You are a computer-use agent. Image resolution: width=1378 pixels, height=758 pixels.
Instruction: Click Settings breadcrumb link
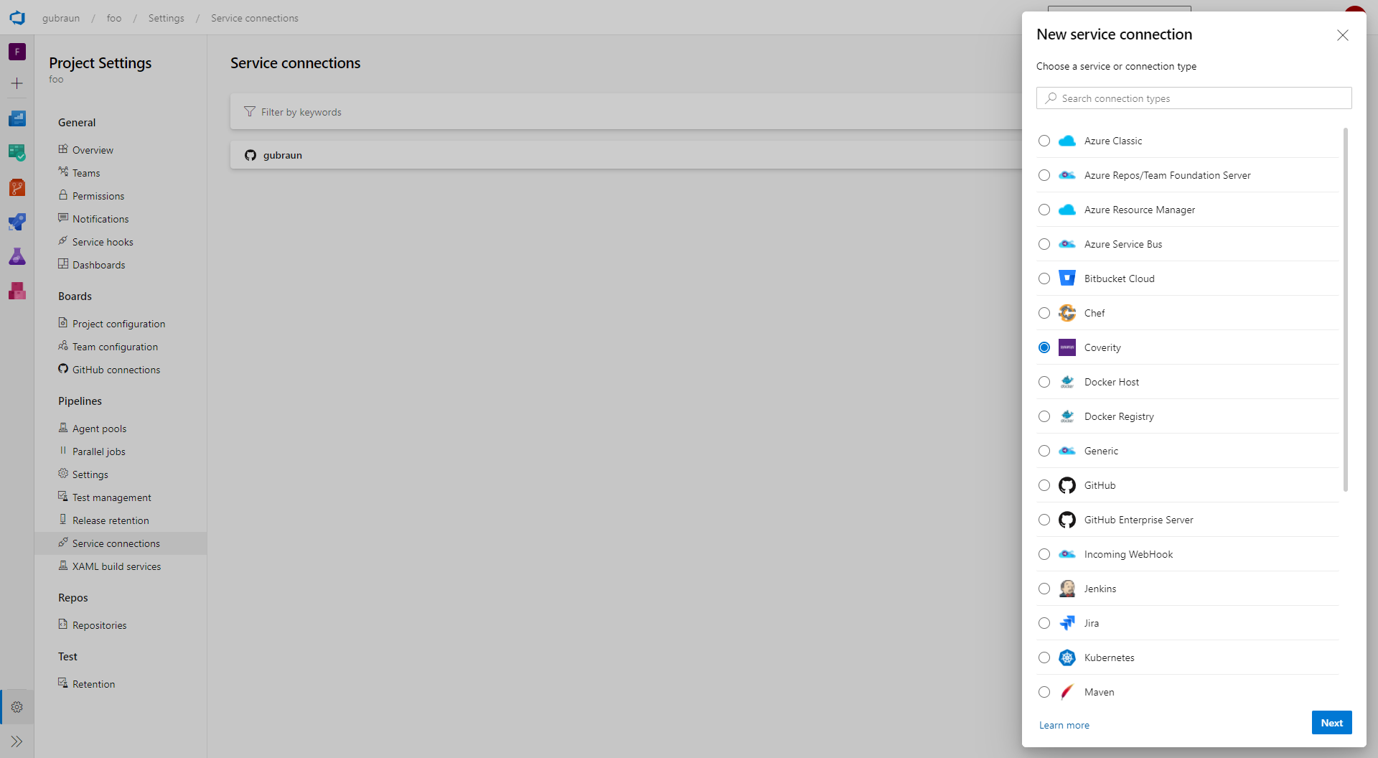(167, 18)
